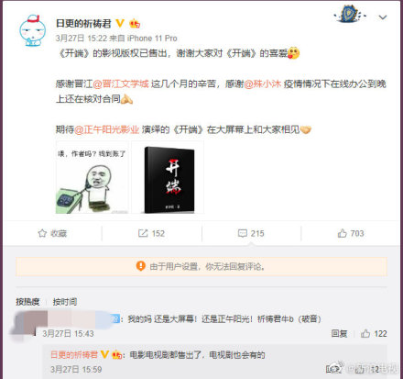Image resolution: width=403 pixels, height=379 pixels.
Task: Click the blue shield badge icon
Action: coord(350,14)
